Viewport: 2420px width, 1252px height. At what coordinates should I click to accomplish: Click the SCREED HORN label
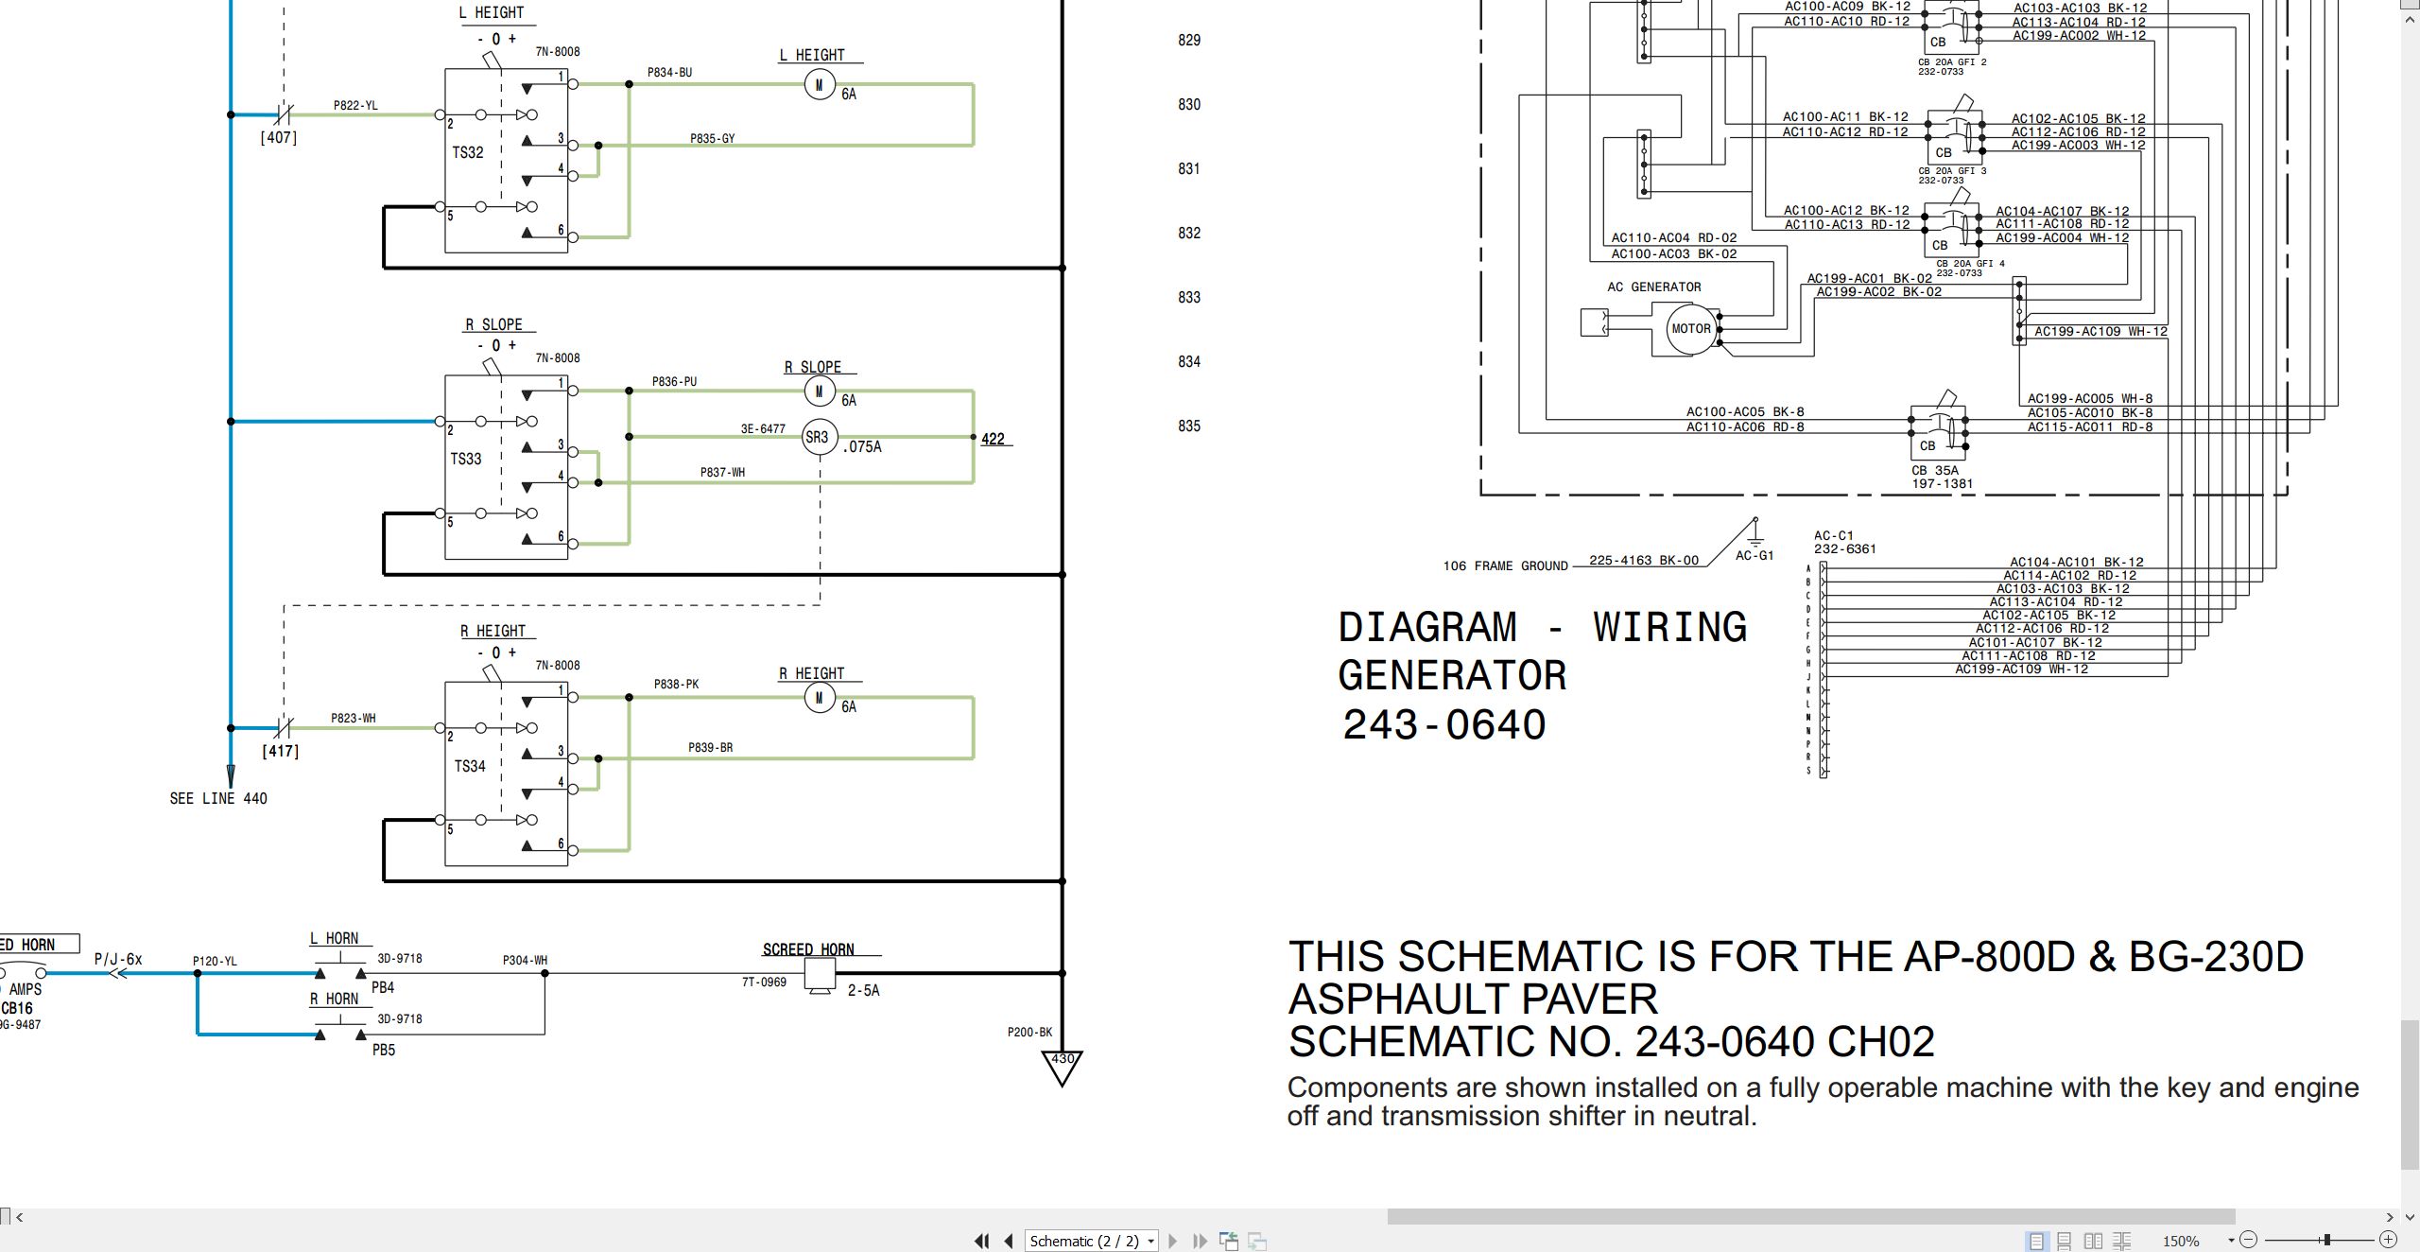808,949
